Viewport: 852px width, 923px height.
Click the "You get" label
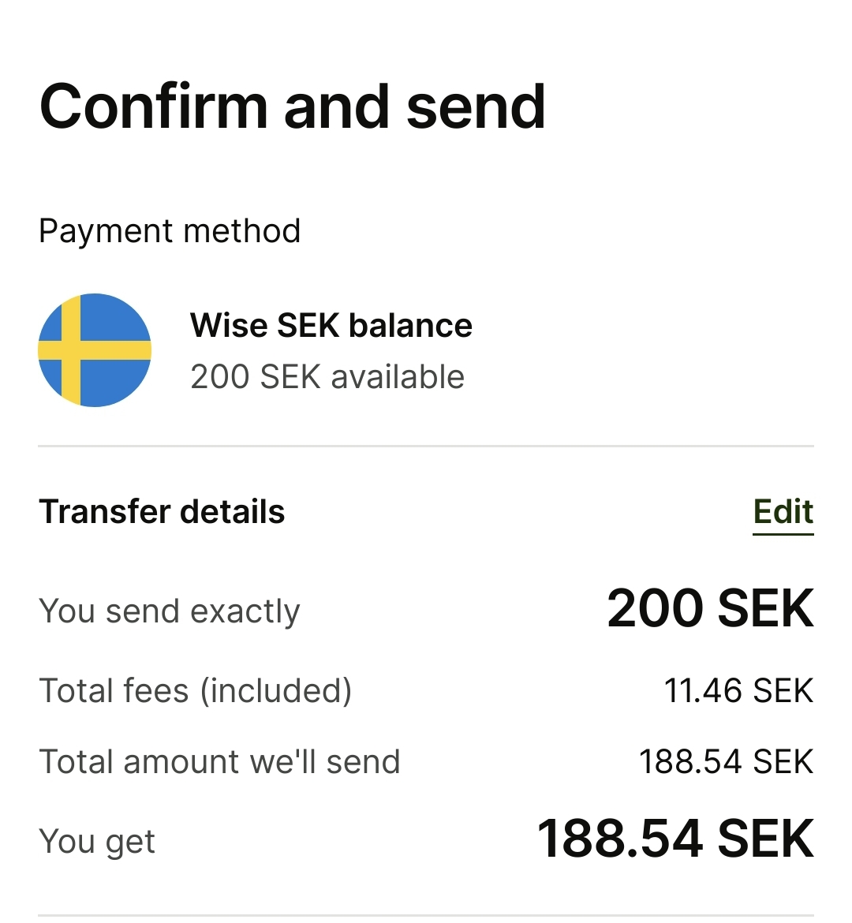(97, 841)
